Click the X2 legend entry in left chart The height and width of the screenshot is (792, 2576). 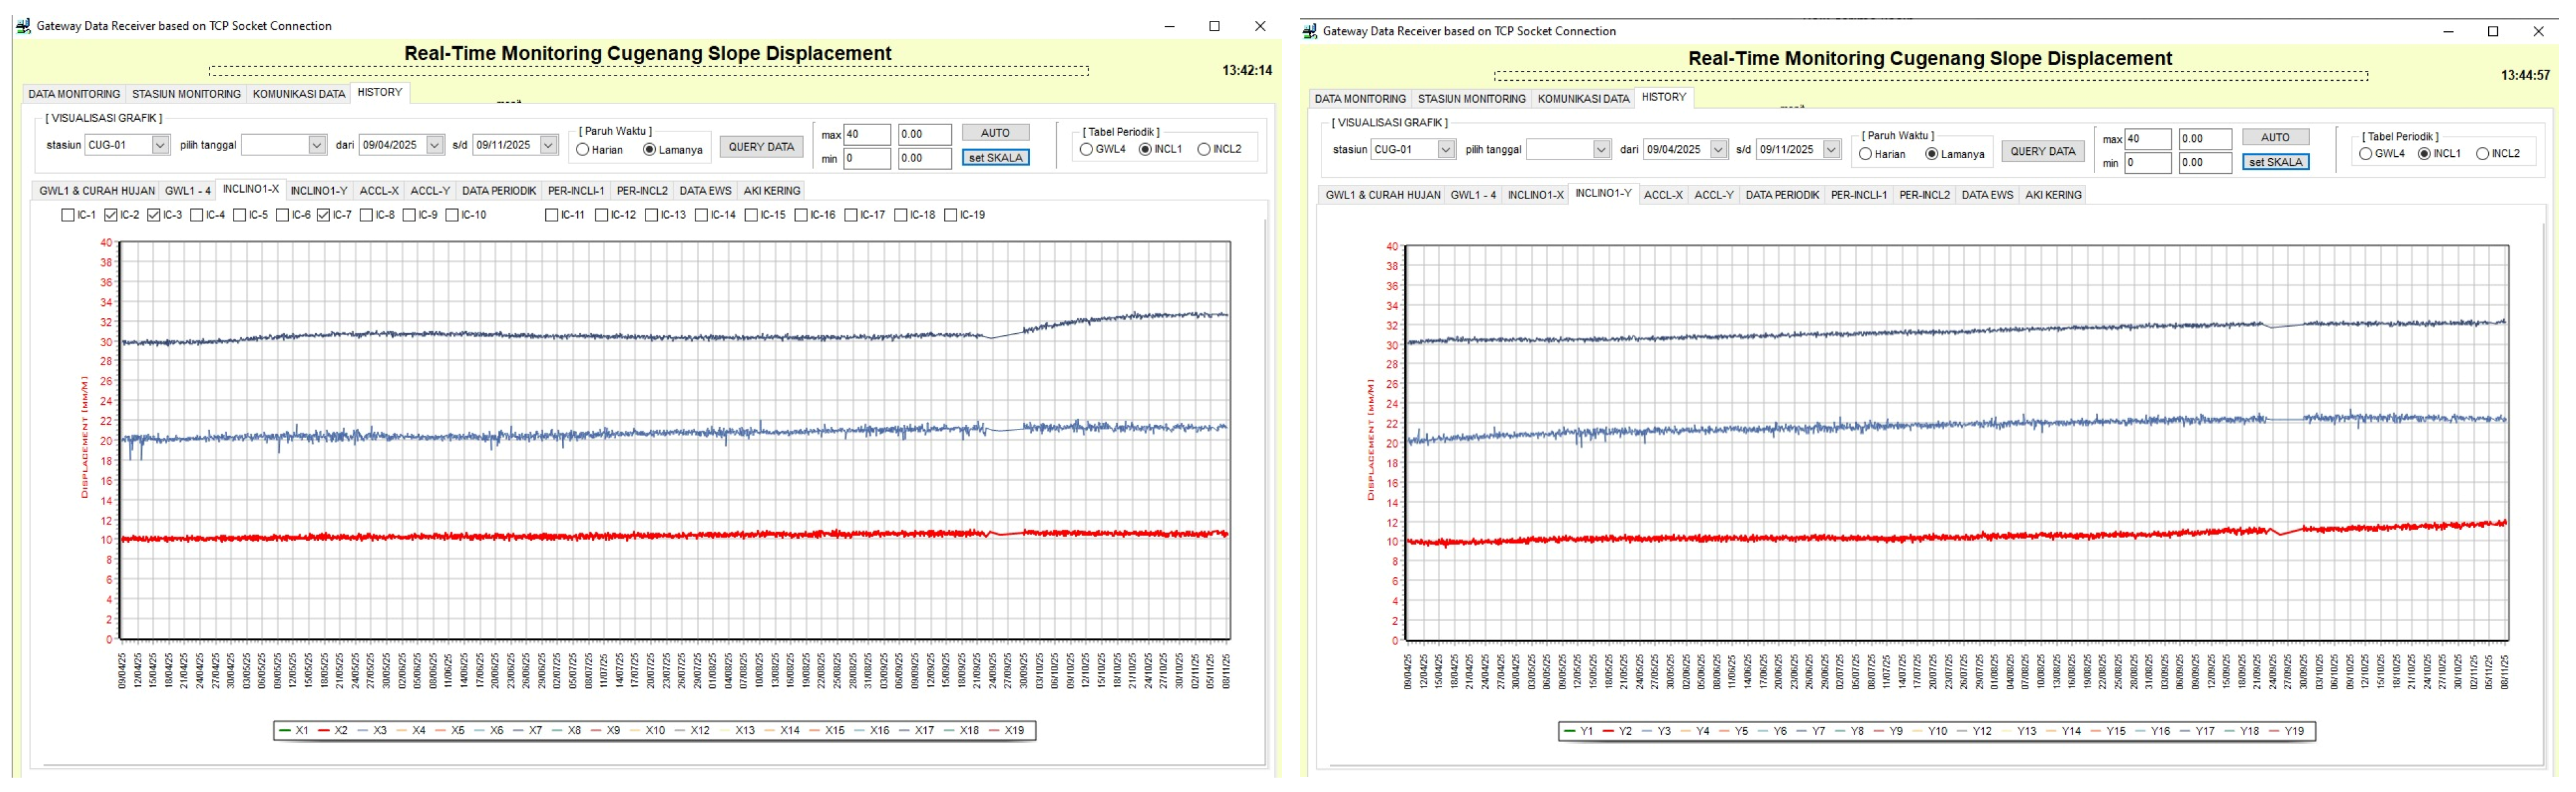click(332, 731)
